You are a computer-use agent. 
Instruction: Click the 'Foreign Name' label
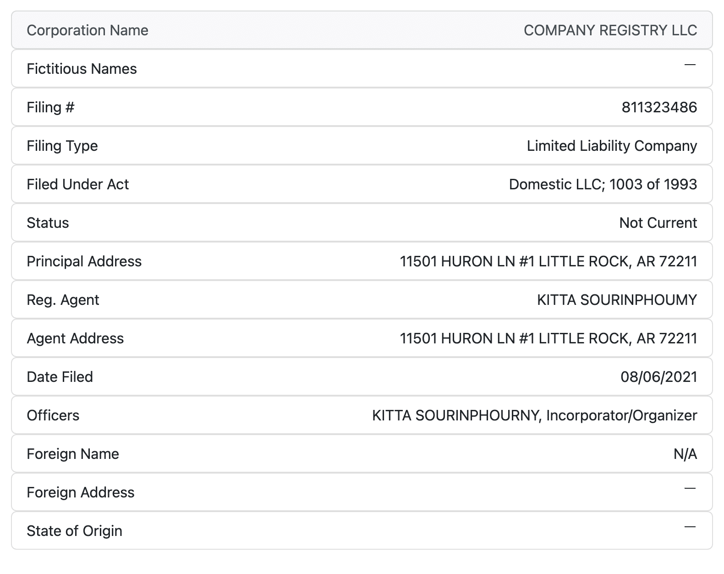pos(73,454)
